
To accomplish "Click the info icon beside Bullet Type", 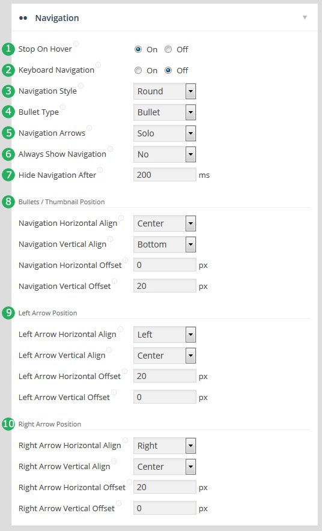I will pos(62,107).
